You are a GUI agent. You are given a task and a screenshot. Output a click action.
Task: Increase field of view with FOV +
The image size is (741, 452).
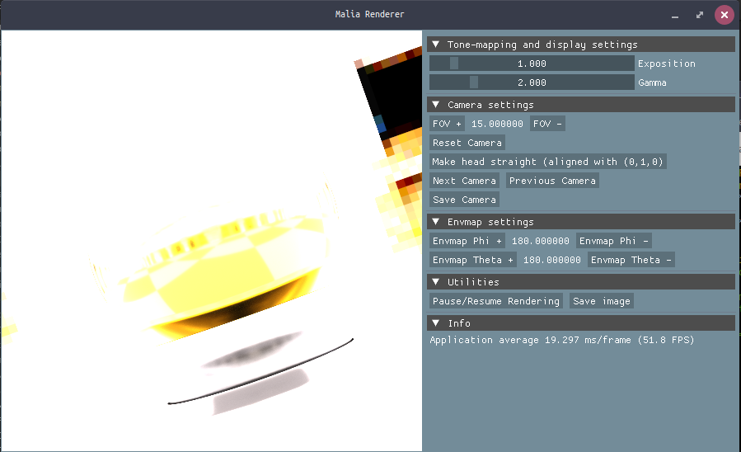pos(447,124)
